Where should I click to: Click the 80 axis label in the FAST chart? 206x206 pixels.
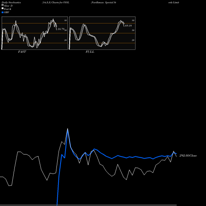click(x=66, y=20)
